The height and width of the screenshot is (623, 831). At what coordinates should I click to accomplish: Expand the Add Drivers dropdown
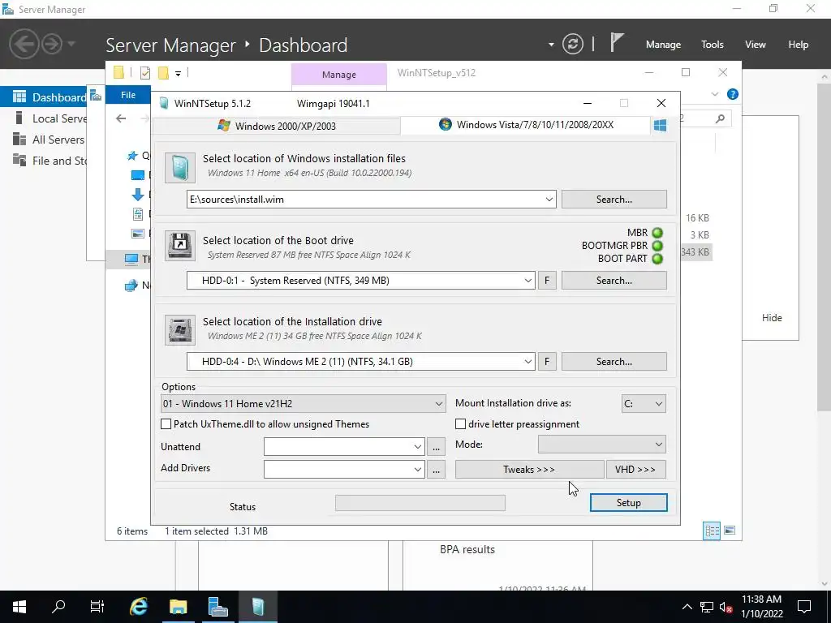(x=418, y=470)
